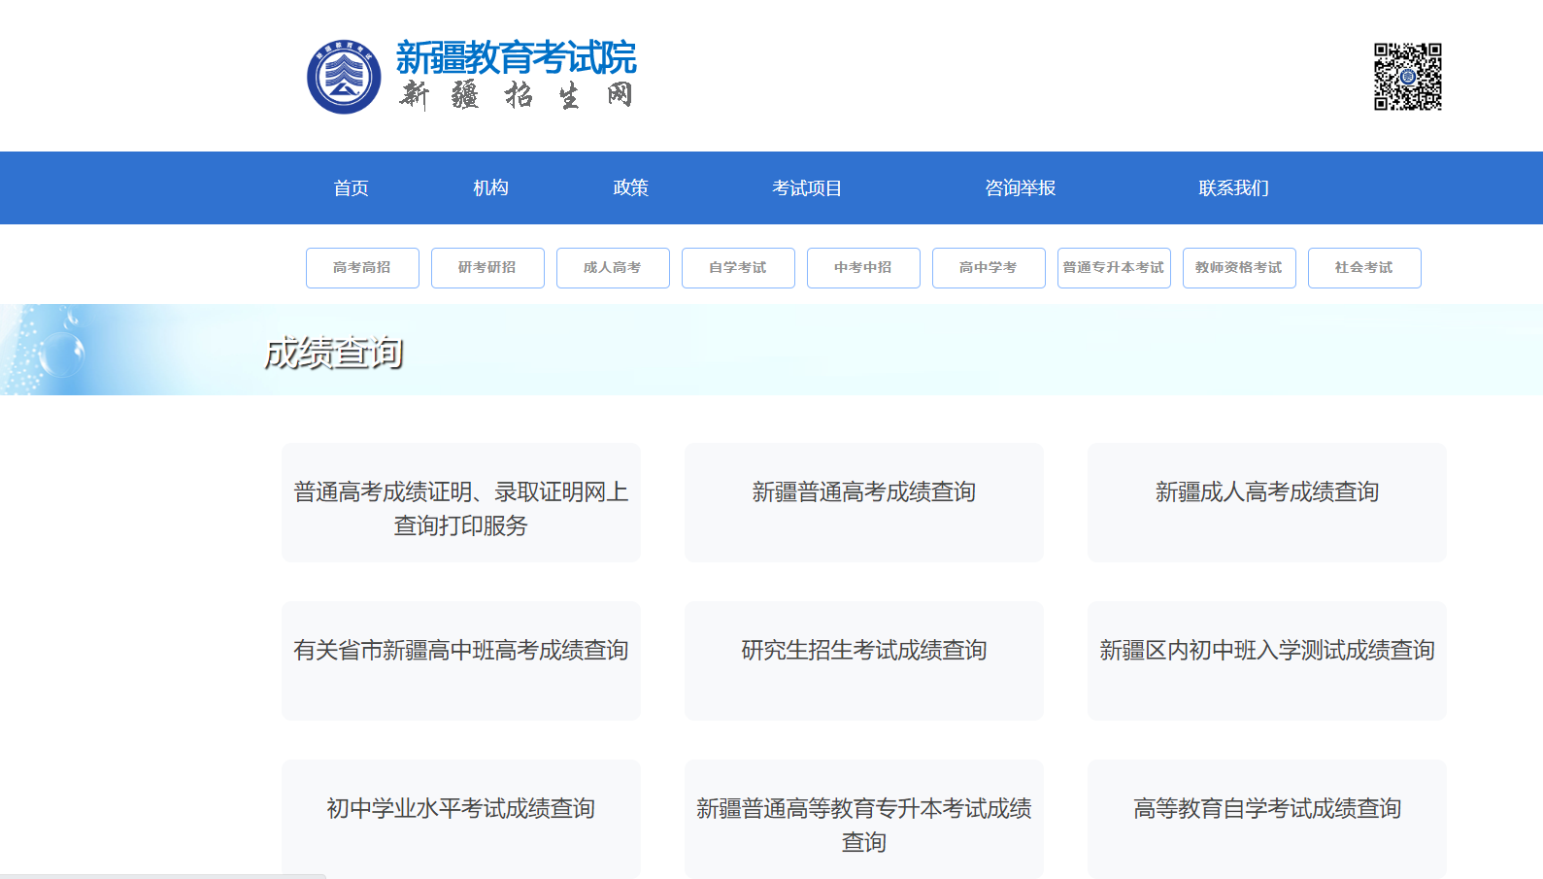Screen dimensions: 1543x879
Task: Open the 联系我们 navigation item
Action: coord(1233,188)
